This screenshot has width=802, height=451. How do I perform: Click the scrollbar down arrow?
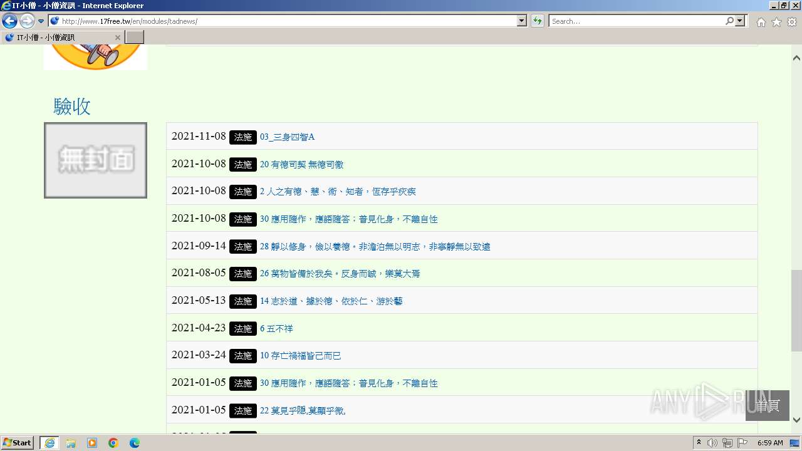796,420
